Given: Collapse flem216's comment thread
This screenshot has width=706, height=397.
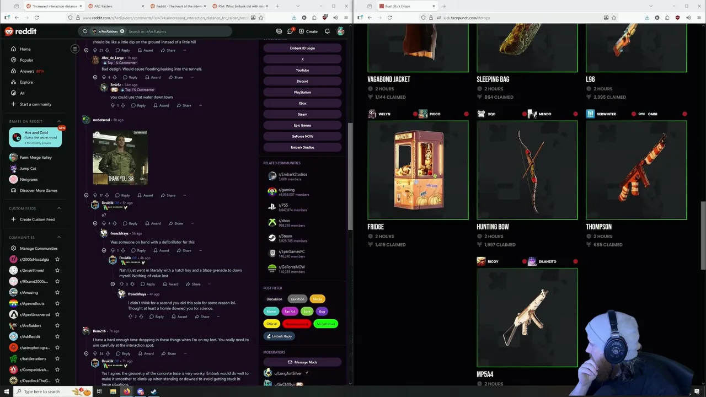Looking at the screenshot, I should pos(86,353).
